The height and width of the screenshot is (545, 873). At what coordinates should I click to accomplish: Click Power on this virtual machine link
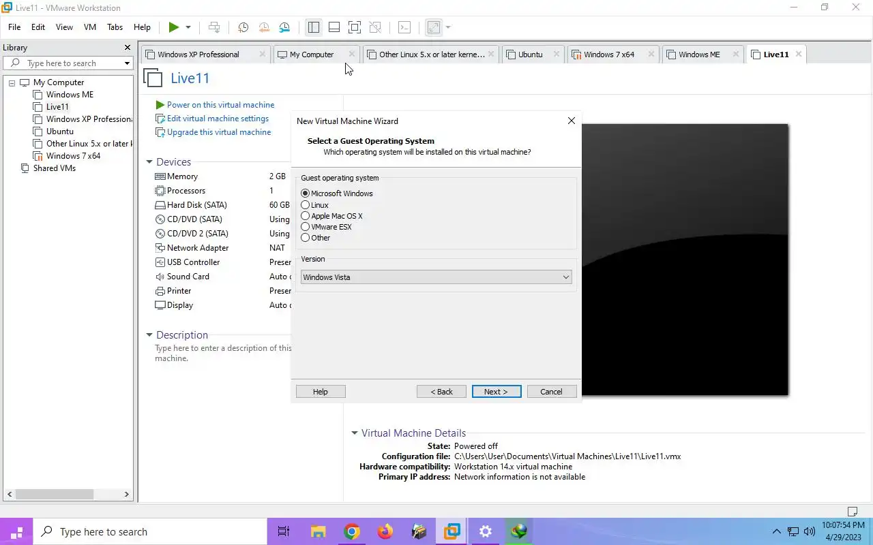point(220,105)
